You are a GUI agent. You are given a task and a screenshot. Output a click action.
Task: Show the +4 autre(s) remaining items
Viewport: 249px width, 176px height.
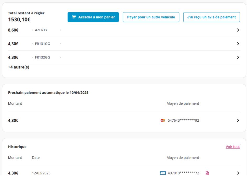(19, 67)
